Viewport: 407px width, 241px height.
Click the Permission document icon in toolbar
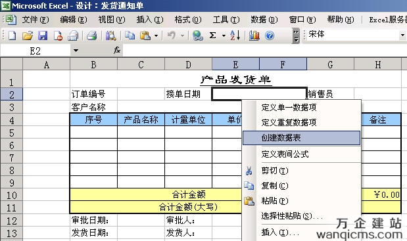pos(58,35)
